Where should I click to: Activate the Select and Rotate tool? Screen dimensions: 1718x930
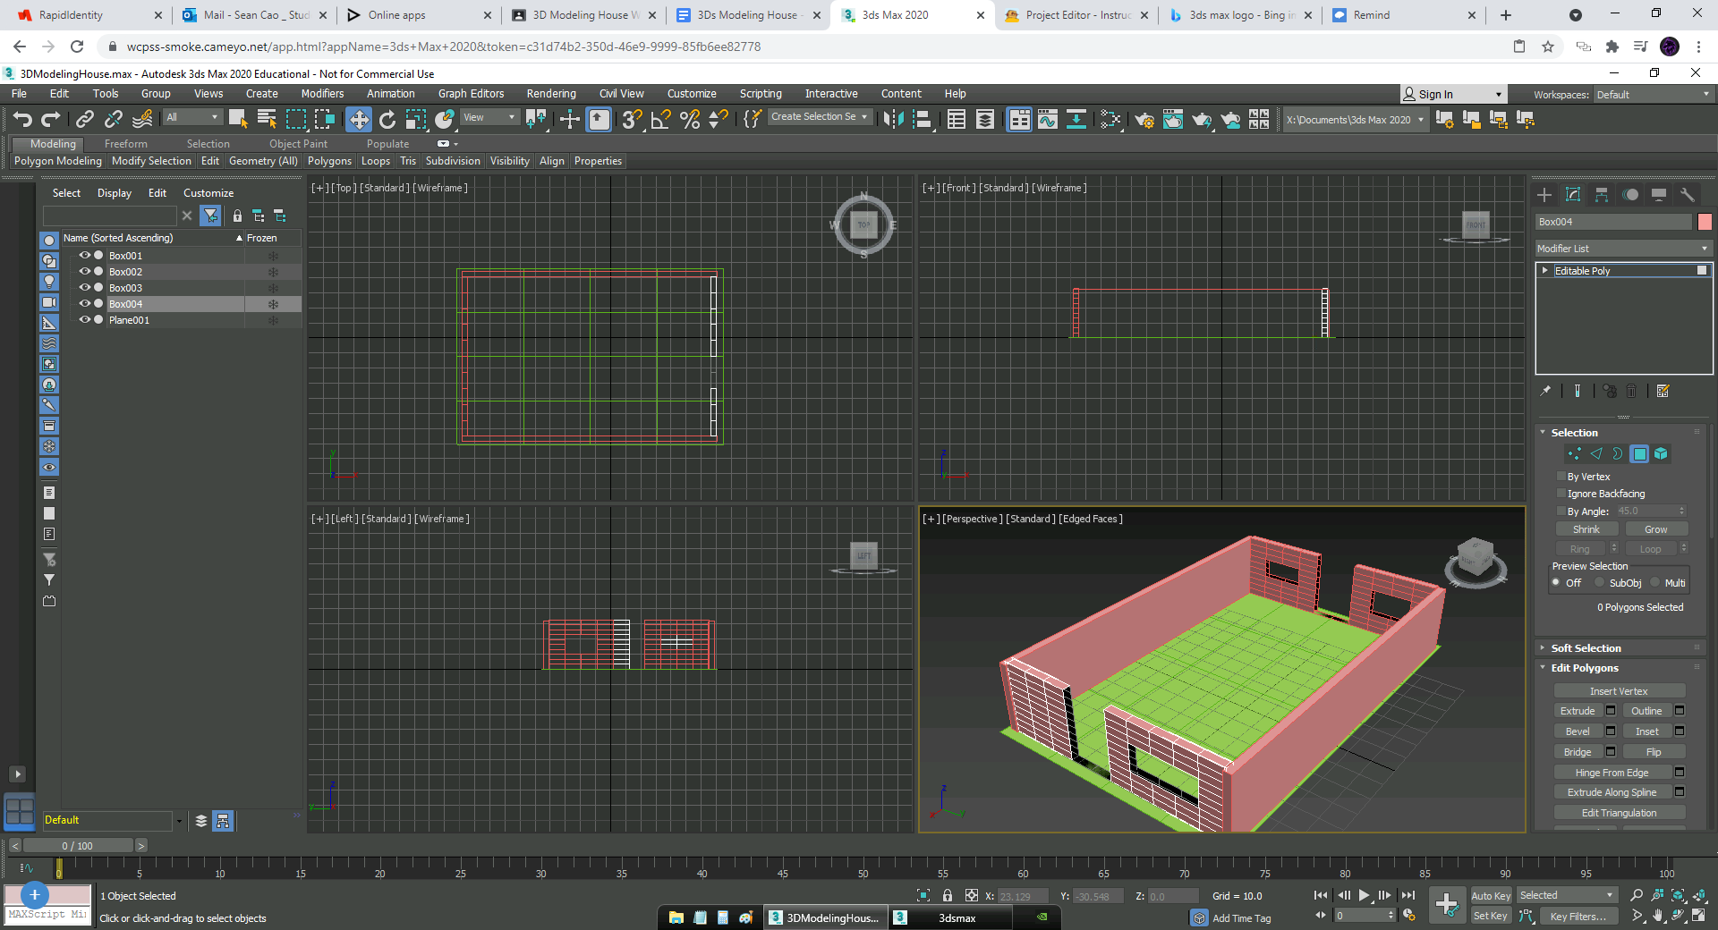coord(387,118)
